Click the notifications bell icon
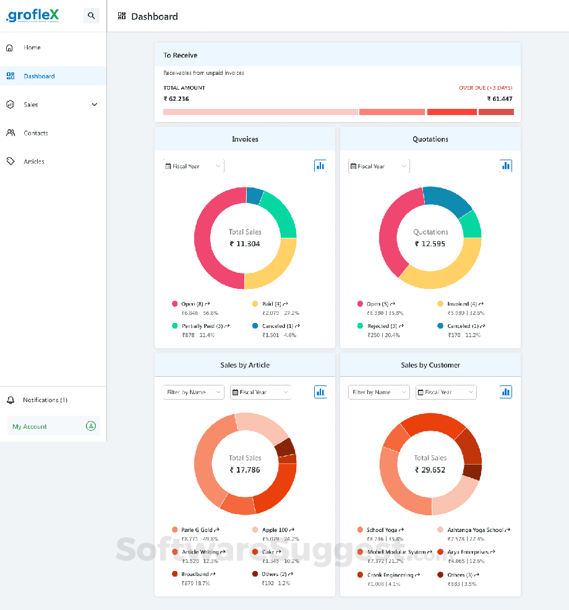Viewport: 569px width, 610px height. pyautogui.click(x=10, y=400)
